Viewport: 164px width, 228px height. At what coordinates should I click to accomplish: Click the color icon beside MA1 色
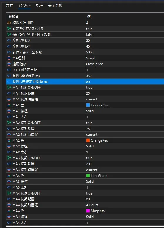tap(9, 105)
